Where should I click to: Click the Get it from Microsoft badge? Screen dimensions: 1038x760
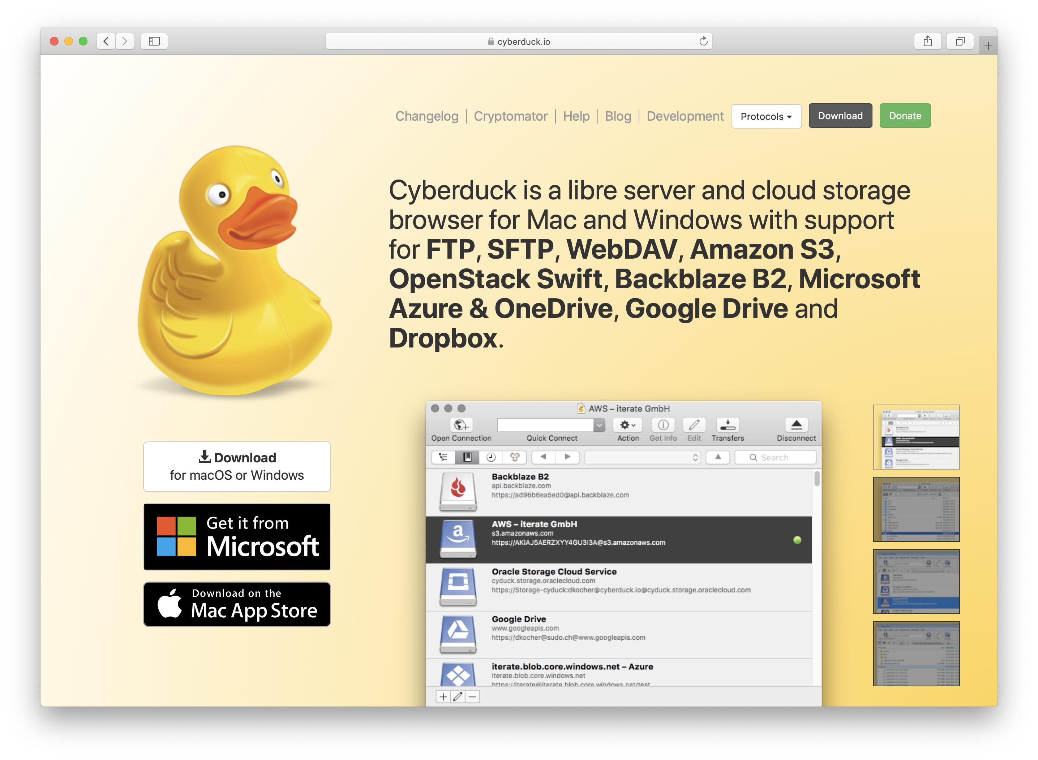(237, 536)
